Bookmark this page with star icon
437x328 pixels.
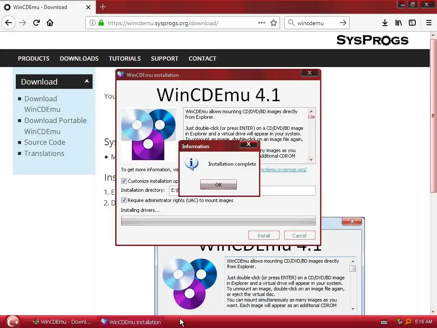pyautogui.click(x=274, y=23)
